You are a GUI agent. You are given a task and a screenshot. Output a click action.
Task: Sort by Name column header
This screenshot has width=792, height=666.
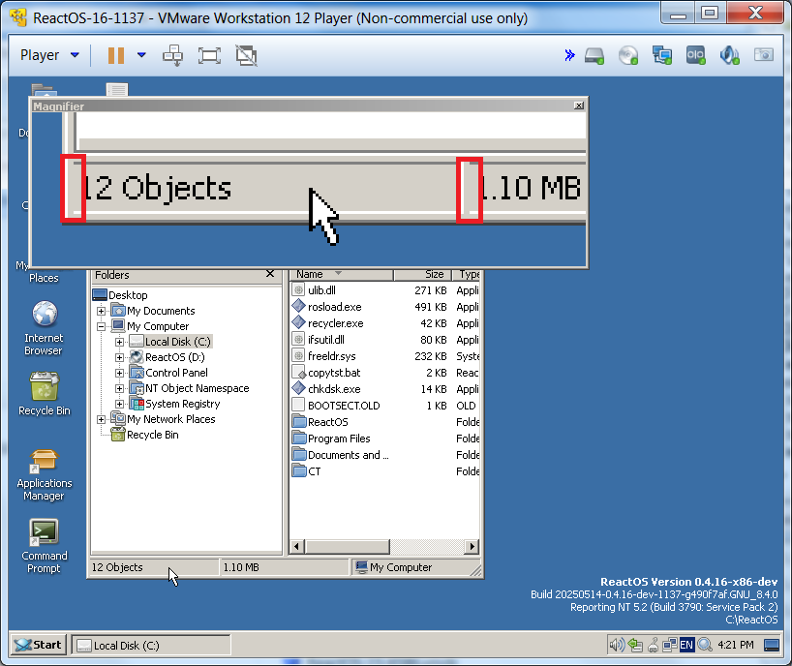[x=342, y=274]
